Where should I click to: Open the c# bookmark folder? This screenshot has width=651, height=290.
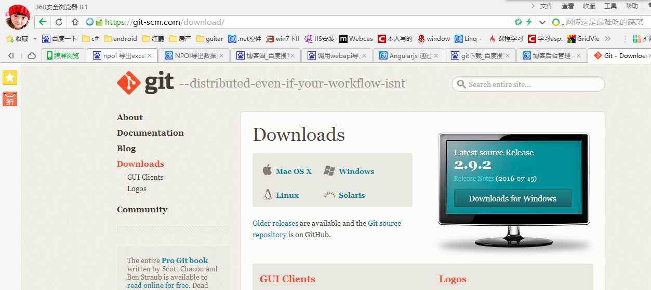click(90, 38)
